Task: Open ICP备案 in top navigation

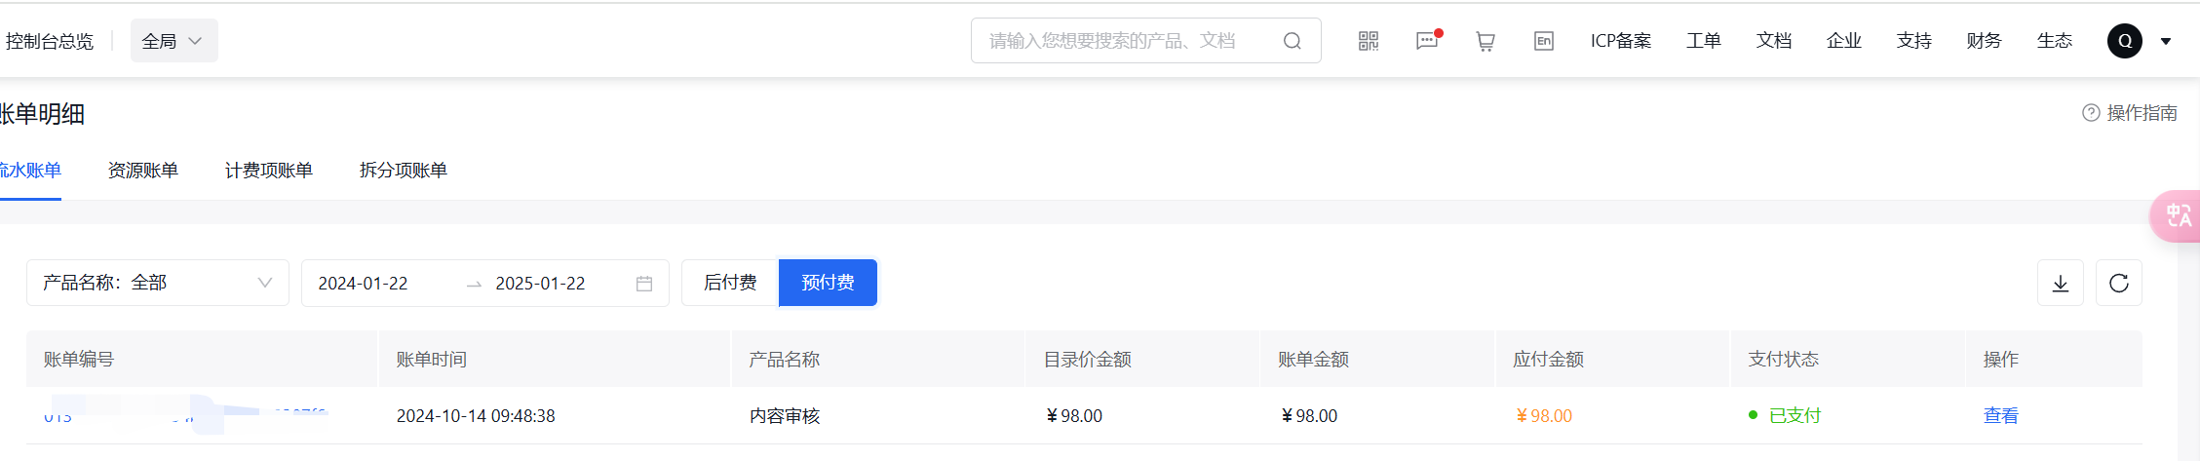Action: (x=1621, y=41)
